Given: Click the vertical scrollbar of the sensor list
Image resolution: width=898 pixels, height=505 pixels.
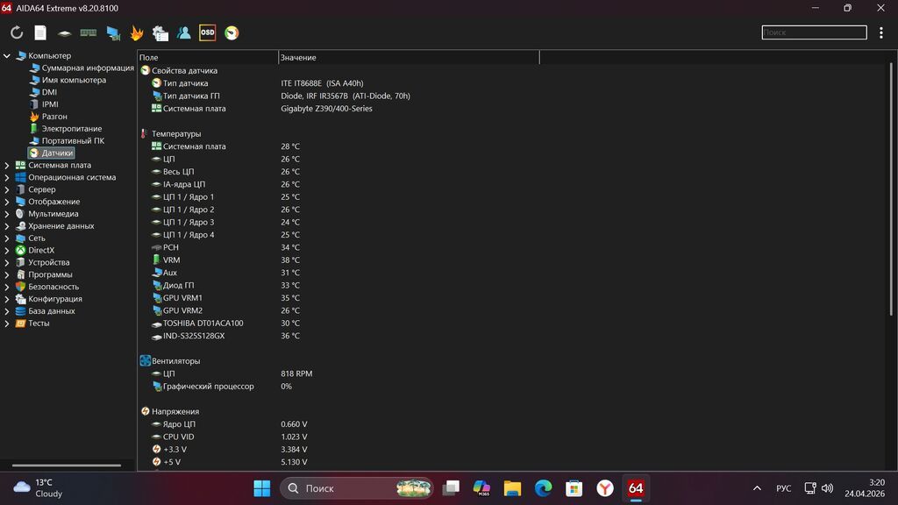Looking at the screenshot, I should point(891,189).
